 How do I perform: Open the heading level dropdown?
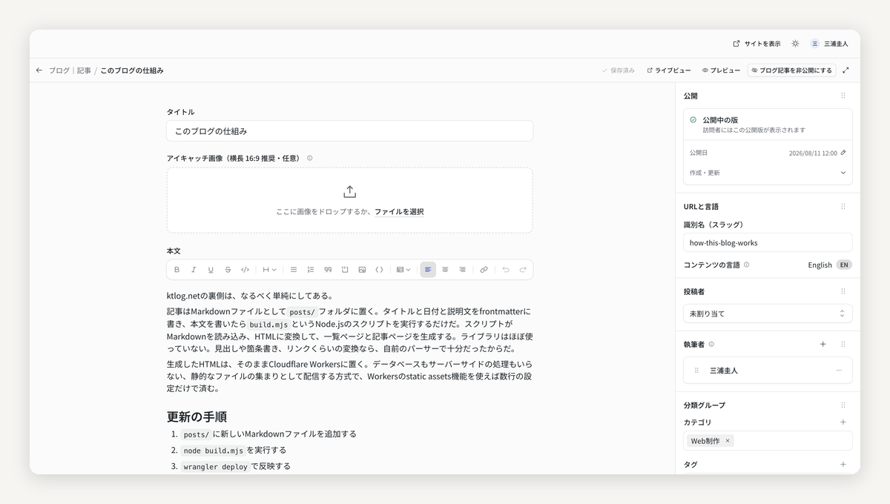click(x=269, y=270)
